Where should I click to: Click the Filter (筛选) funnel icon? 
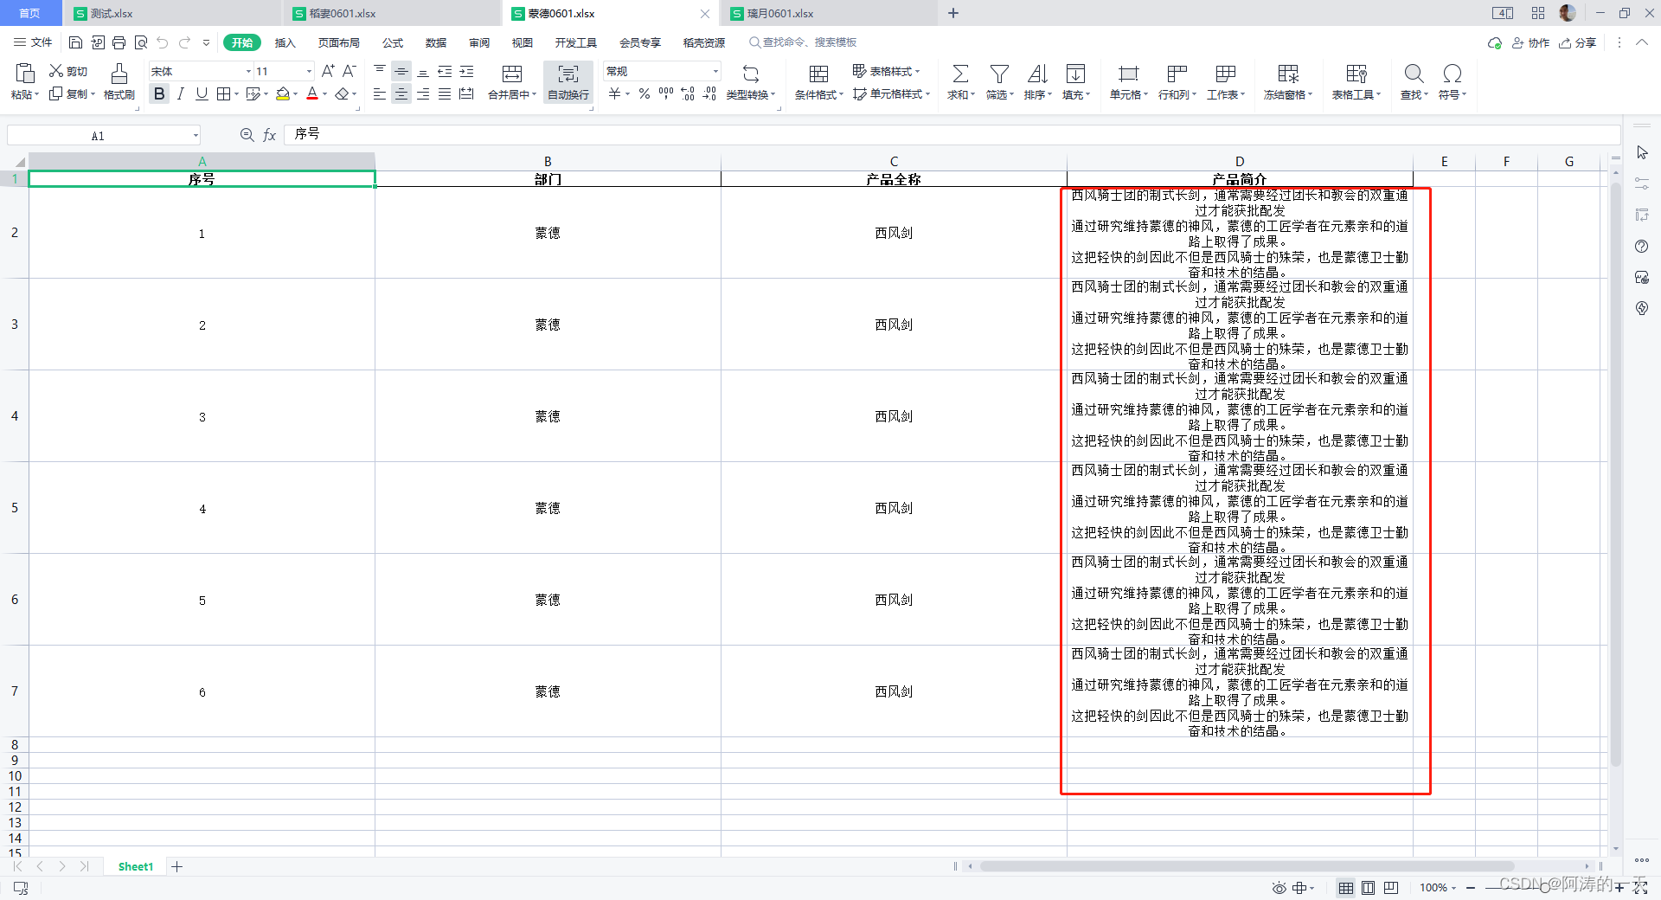point(999,74)
